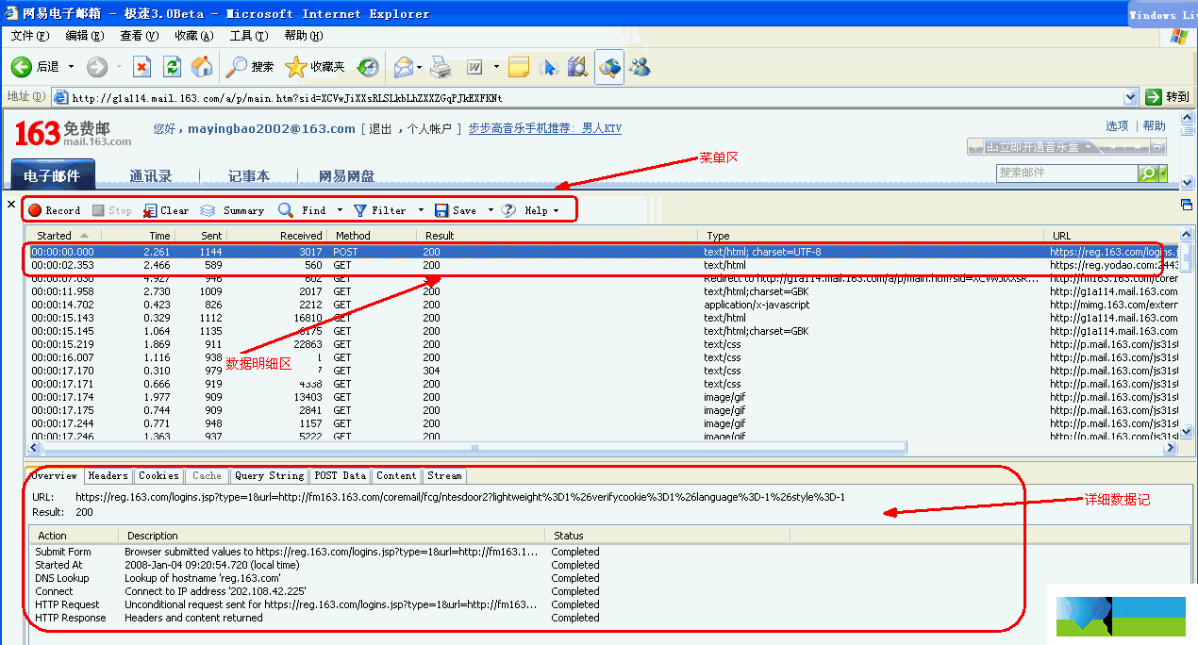Click the Print icon in IE toolbar
The width and height of the screenshot is (1198, 645).
[x=441, y=67]
